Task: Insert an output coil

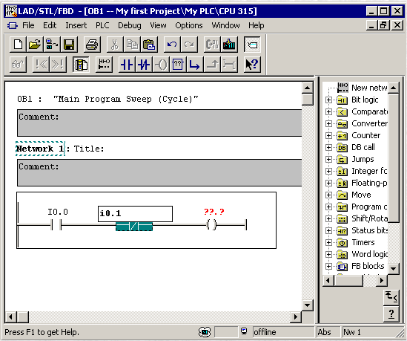Action: [x=161, y=65]
